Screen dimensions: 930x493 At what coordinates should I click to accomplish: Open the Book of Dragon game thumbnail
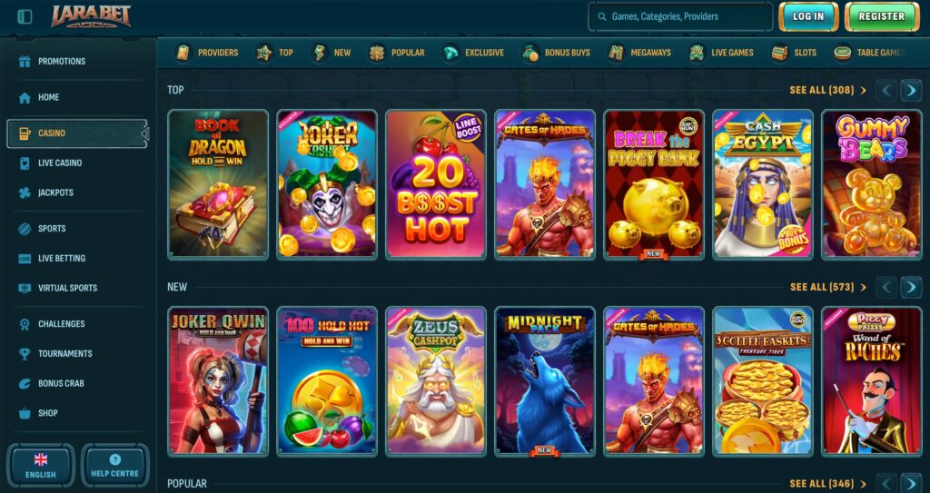[218, 184]
